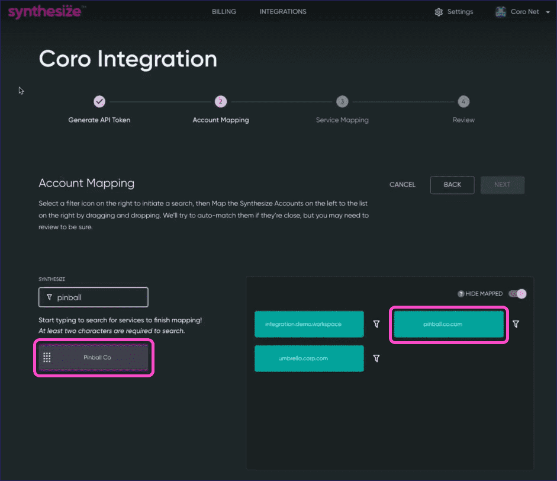557x481 pixels.
Task: Click the Generate API Token completed checkmark
Action: pyautogui.click(x=99, y=101)
